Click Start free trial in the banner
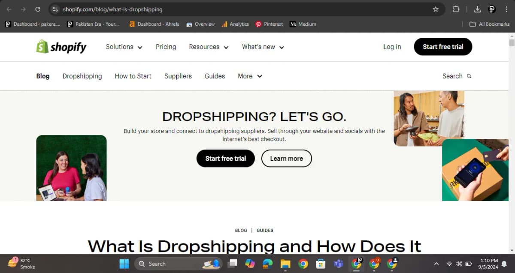Screen dimensions: 515x273 coord(226,158)
